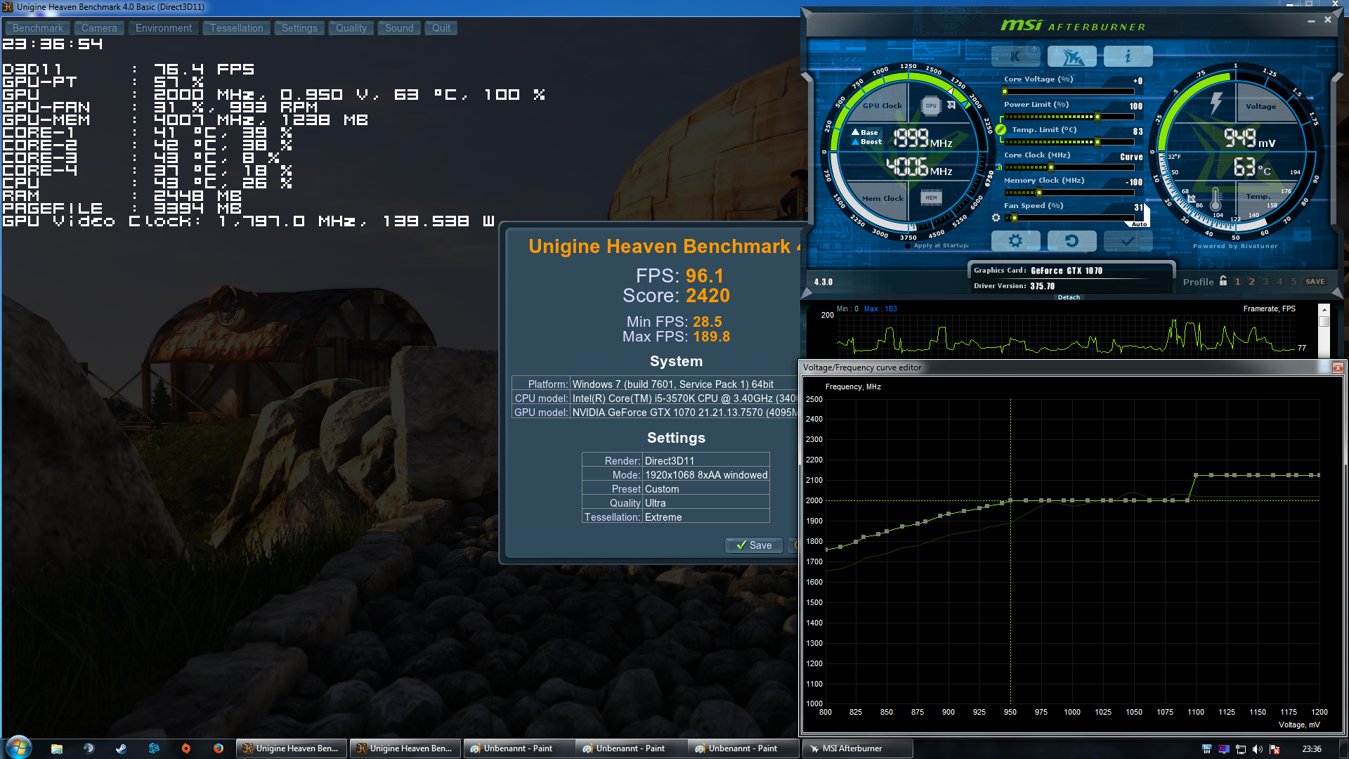Click the OC Scanner jet icon
Image resolution: width=1349 pixels, height=759 pixels.
pyautogui.click(x=1071, y=56)
